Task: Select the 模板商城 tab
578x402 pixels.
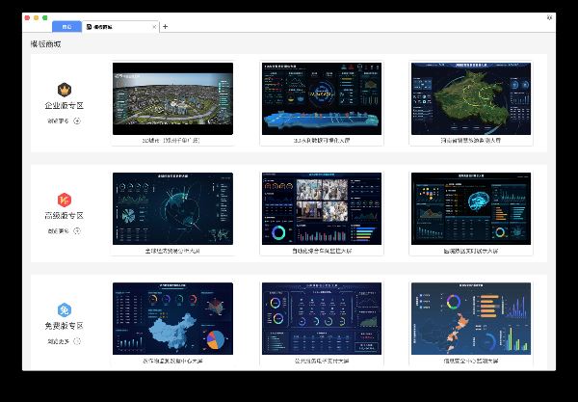Action: [120, 27]
